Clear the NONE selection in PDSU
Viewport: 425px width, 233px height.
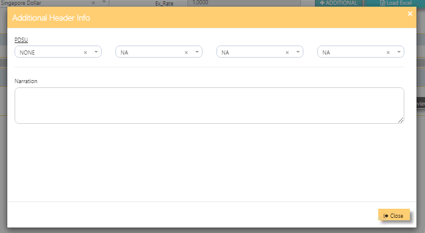coord(85,53)
